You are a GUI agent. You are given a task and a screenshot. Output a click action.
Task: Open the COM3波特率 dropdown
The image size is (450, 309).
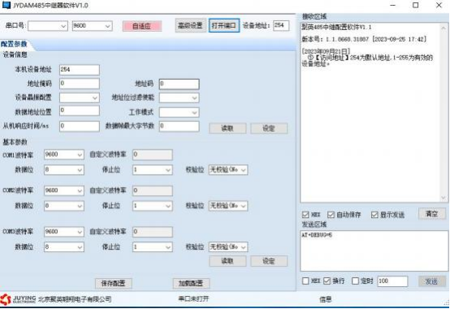64,232
